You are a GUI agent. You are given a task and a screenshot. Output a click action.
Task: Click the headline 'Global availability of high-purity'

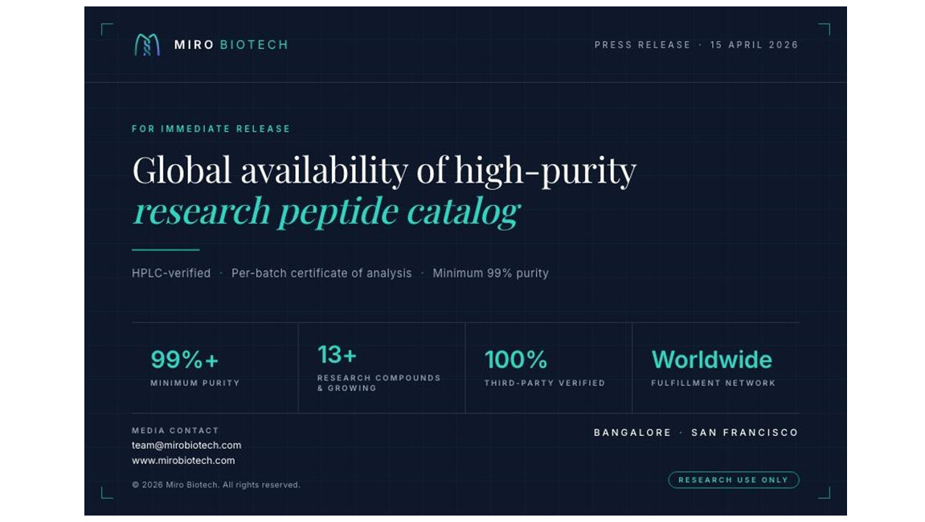(384, 171)
